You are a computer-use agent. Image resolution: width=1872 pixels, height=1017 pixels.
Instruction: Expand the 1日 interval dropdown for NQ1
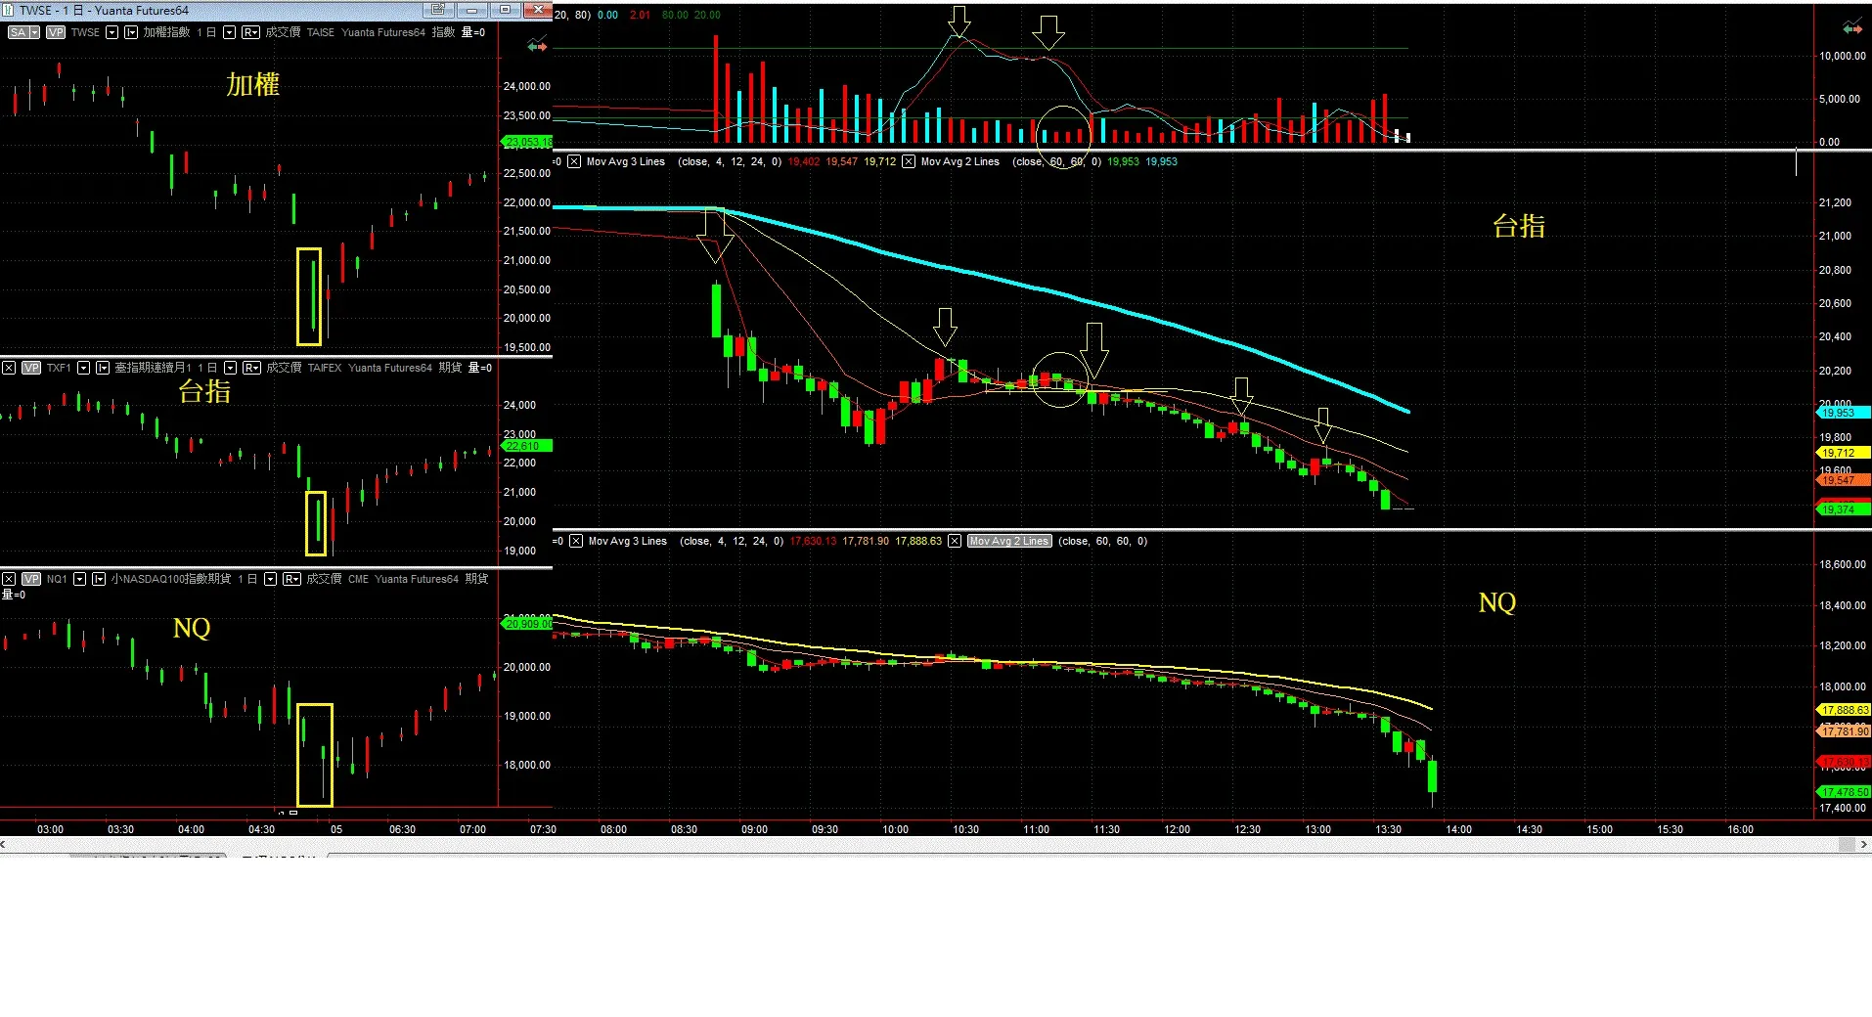click(271, 579)
